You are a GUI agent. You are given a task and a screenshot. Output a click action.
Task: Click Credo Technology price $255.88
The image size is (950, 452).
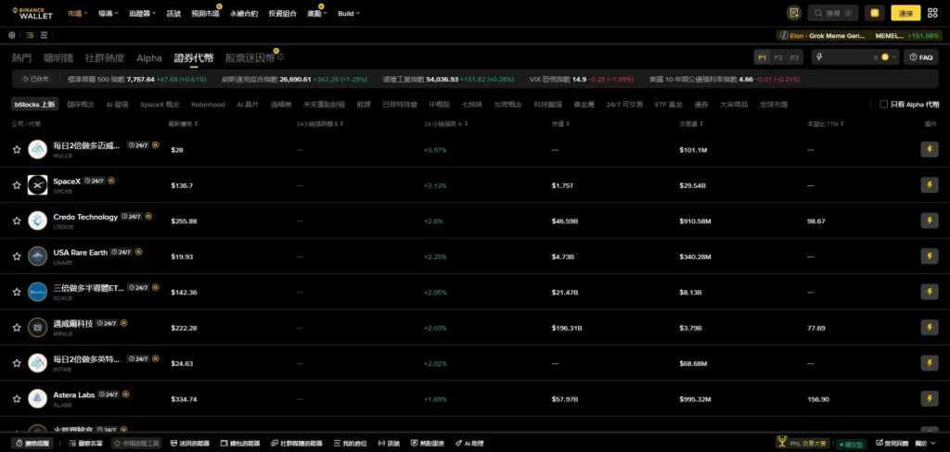coord(184,220)
